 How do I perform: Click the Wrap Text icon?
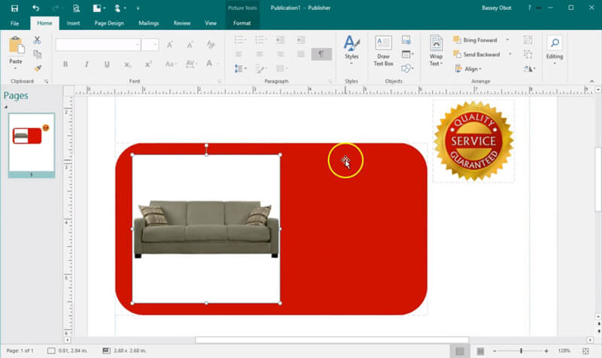point(436,50)
